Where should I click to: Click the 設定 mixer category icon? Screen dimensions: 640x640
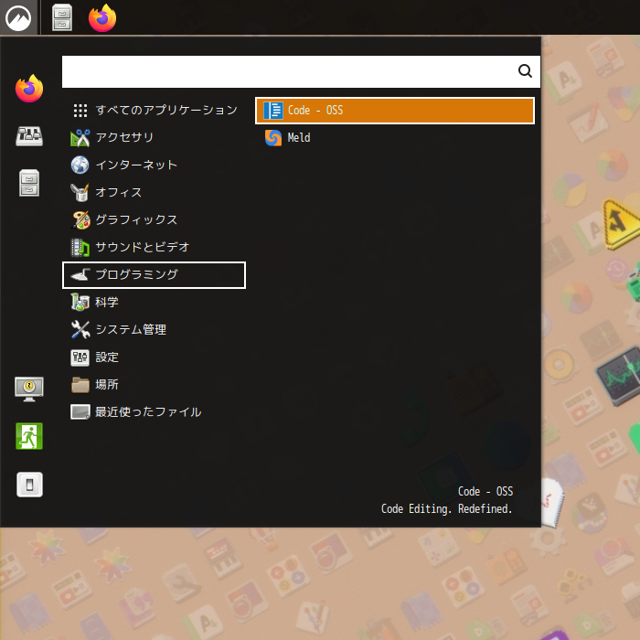point(80,357)
